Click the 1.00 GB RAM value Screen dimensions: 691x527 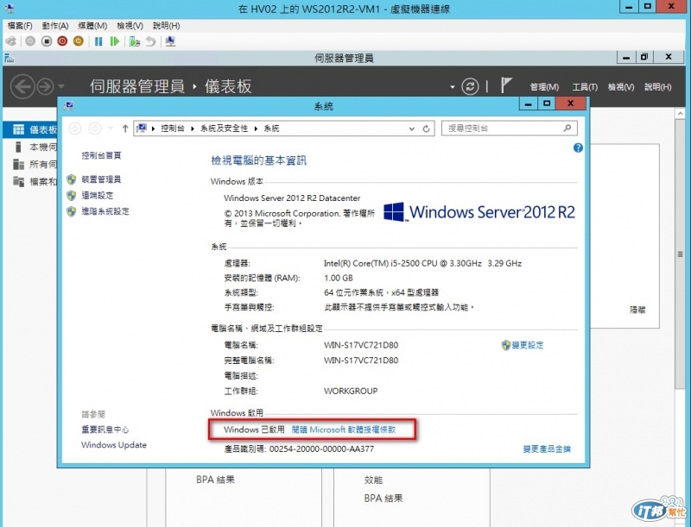(339, 278)
